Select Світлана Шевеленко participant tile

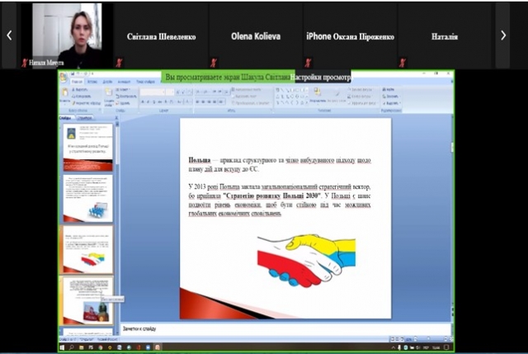pos(162,35)
